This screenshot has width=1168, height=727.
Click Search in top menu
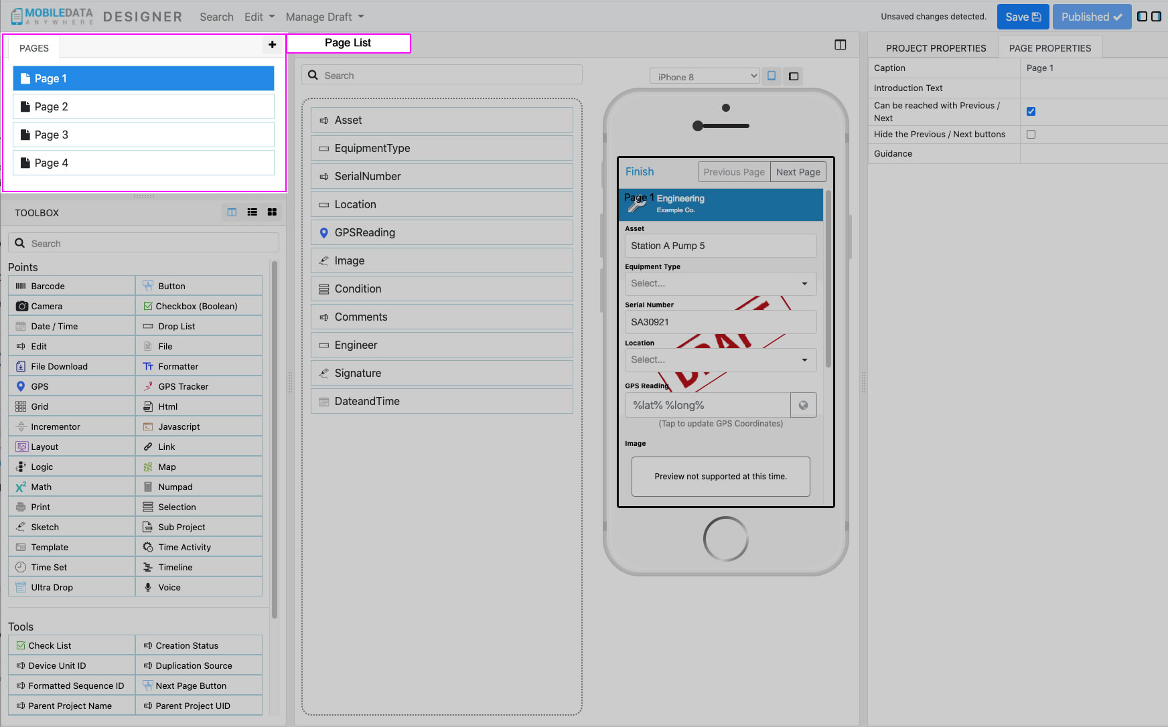tap(216, 17)
